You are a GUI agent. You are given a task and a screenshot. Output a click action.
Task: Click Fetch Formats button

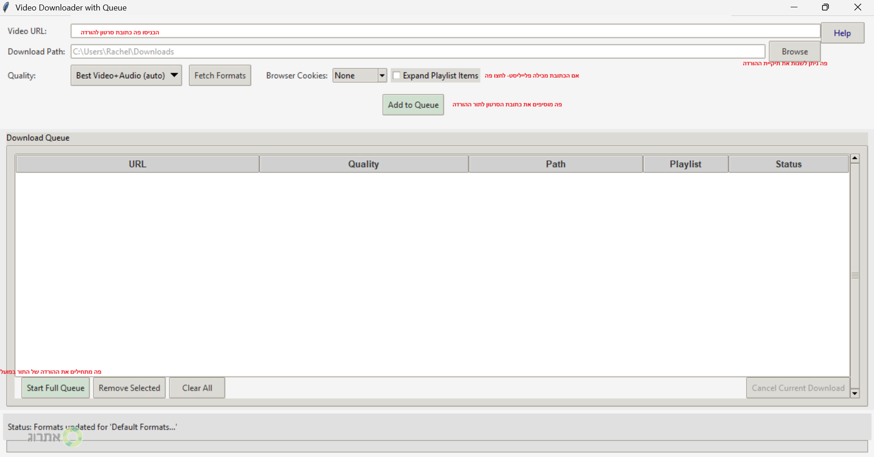pos(220,76)
